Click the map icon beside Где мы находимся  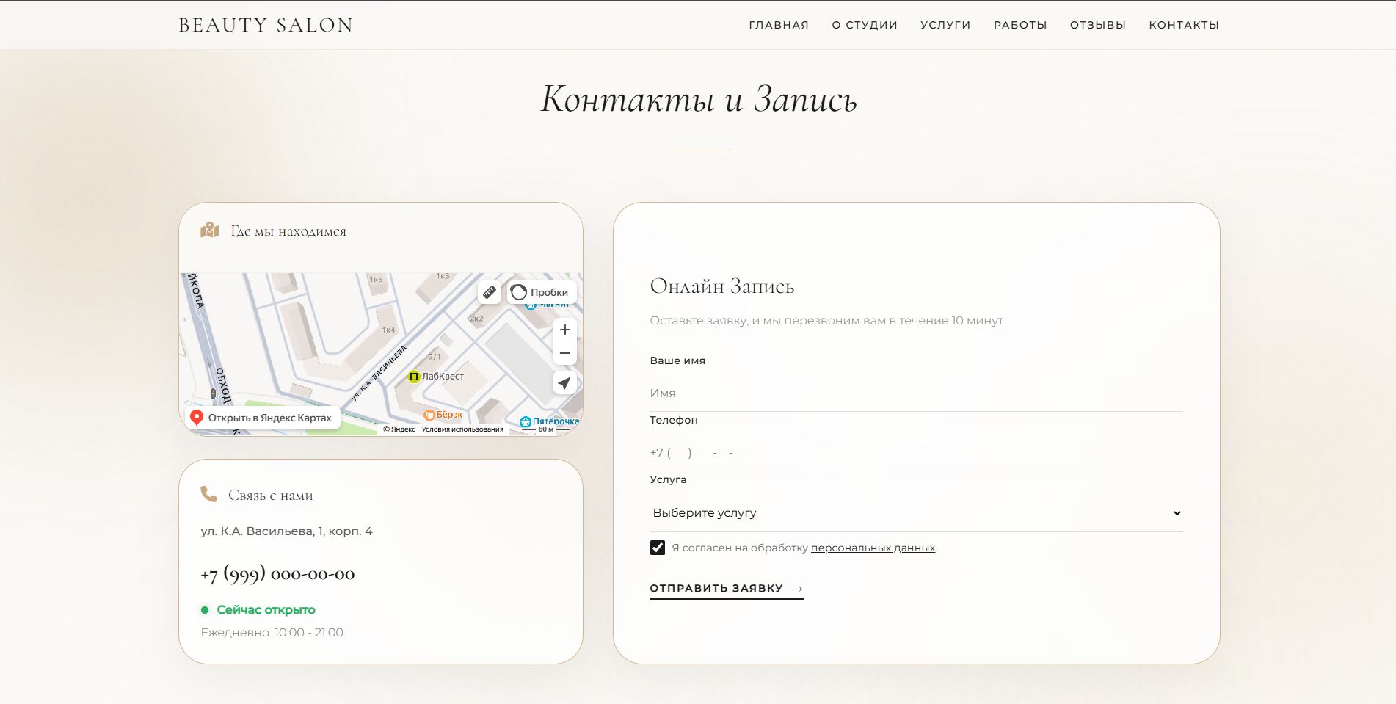pos(209,231)
